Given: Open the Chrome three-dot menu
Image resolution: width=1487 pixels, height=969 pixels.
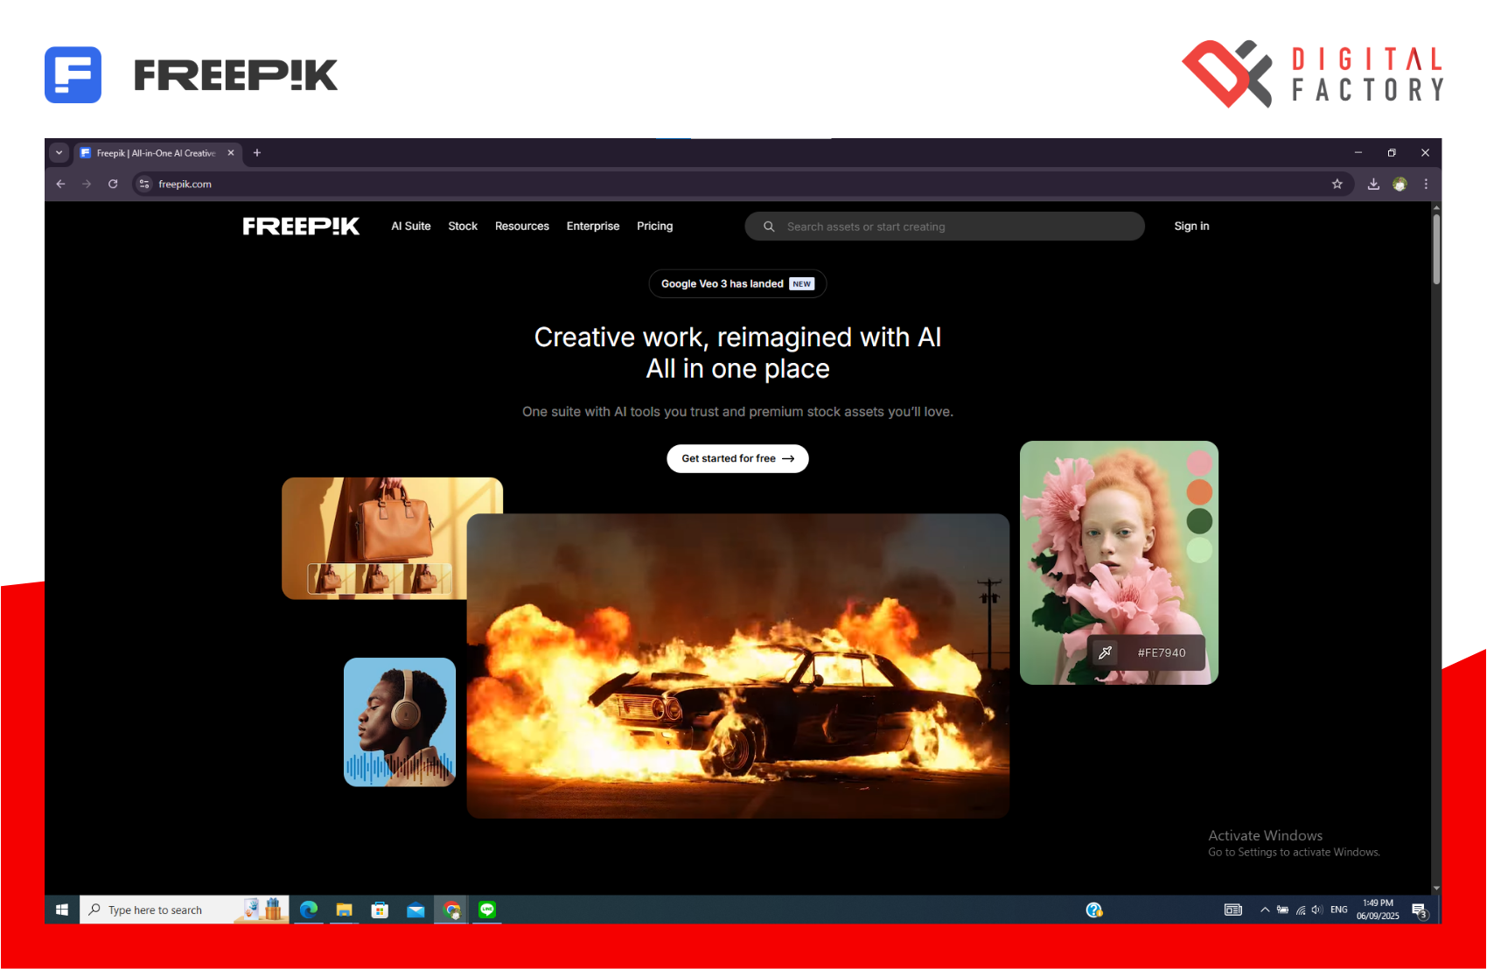Looking at the screenshot, I should click(x=1426, y=185).
